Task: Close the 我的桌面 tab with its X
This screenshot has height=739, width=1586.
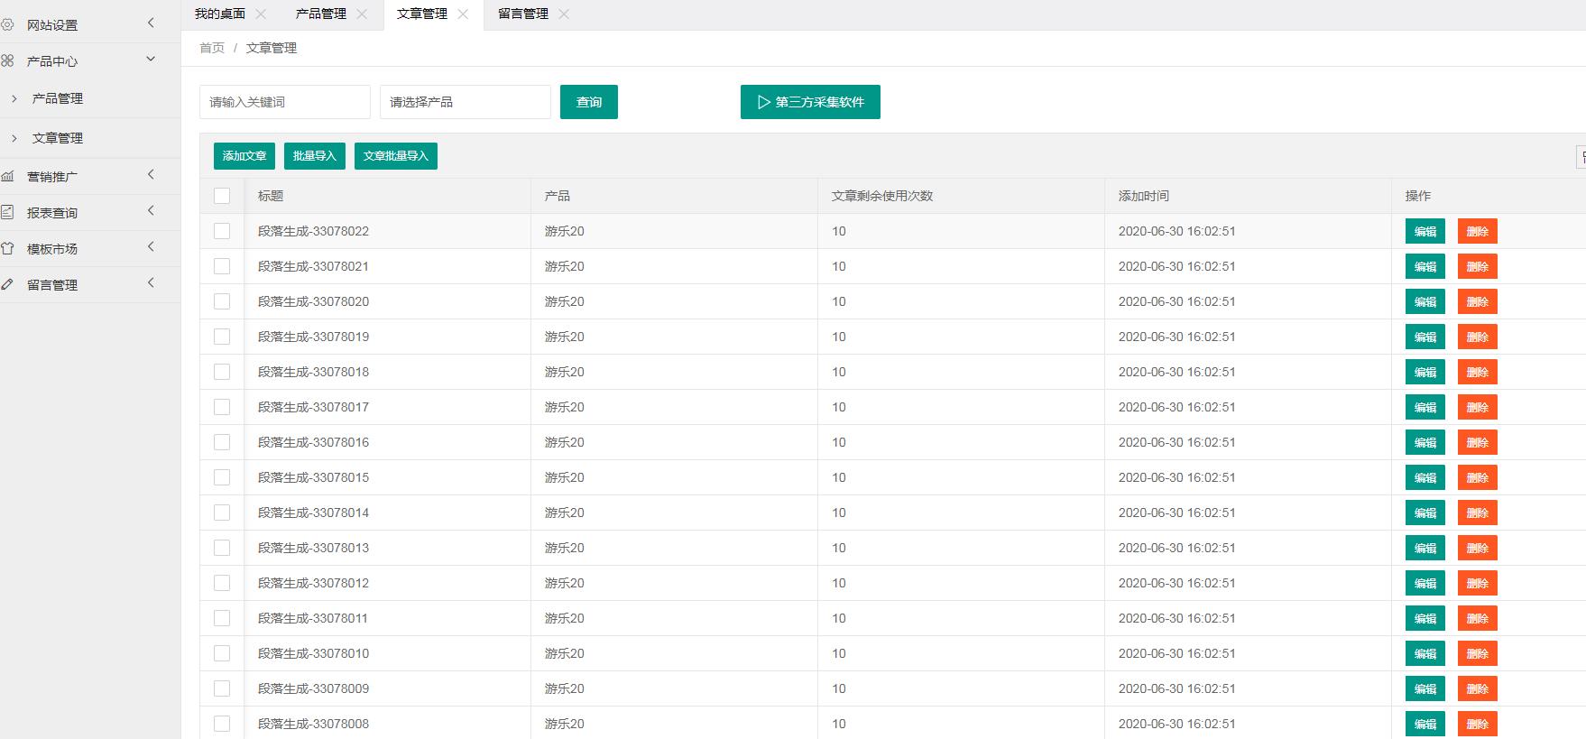Action: tap(261, 14)
